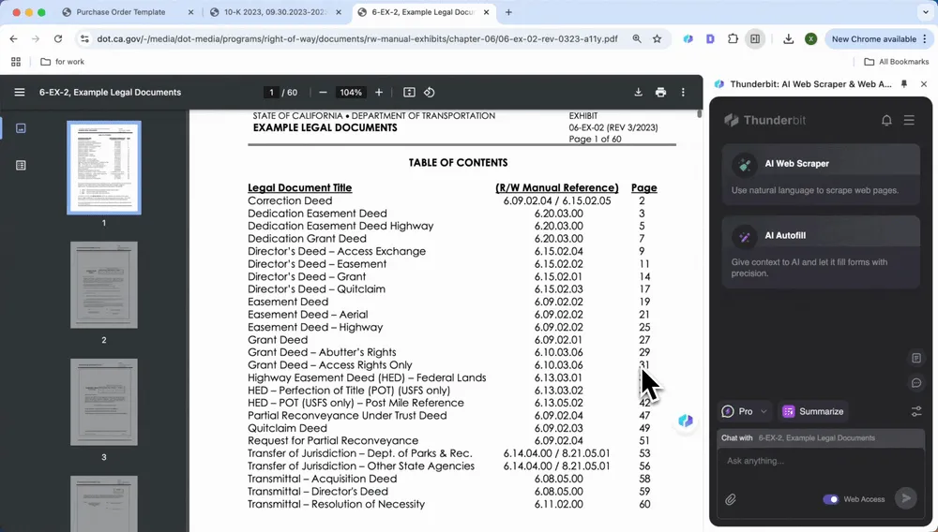Open Thunderbit notifications bell

tap(886, 120)
